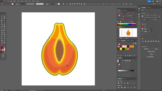Click Exclude in Pathfinder shape modes
The width and height of the screenshot is (162, 91).
128,83
